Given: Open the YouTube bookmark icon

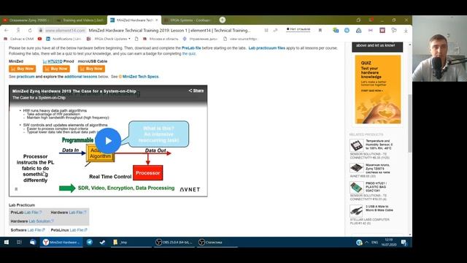Looking at the screenshot, I should (x=39, y=39).
